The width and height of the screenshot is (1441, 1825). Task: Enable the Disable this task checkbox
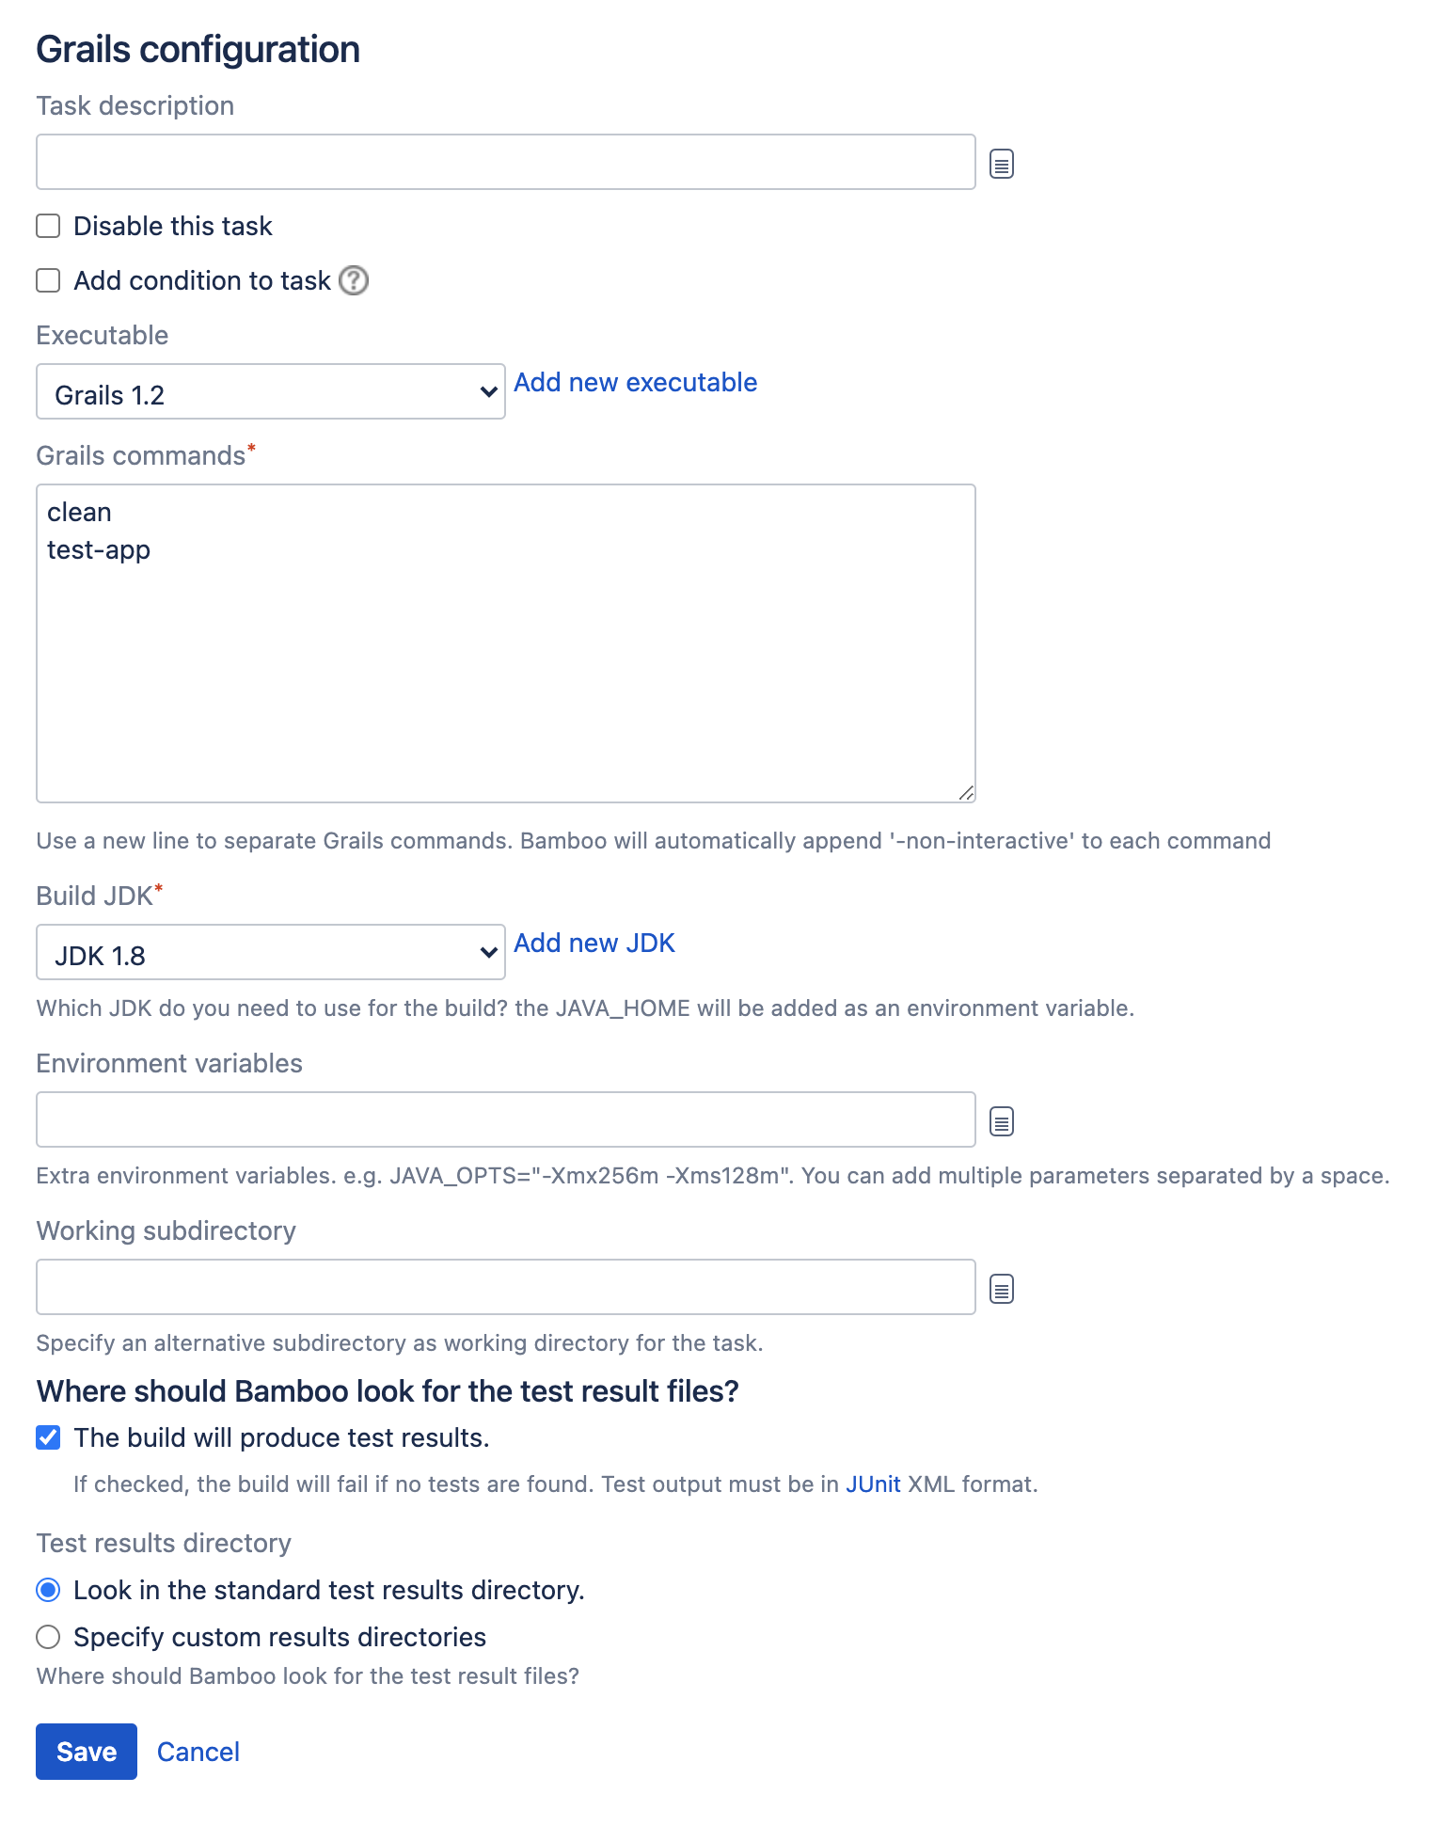(47, 226)
